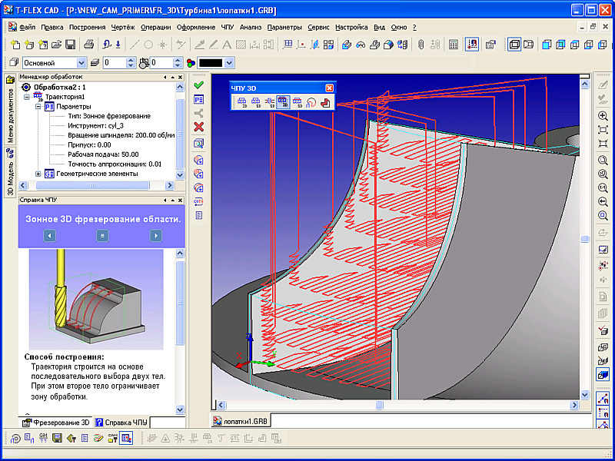This screenshot has height=461, width=615.
Task: Toggle the highlighted wireframe box view button
Action: click(514, 45)
